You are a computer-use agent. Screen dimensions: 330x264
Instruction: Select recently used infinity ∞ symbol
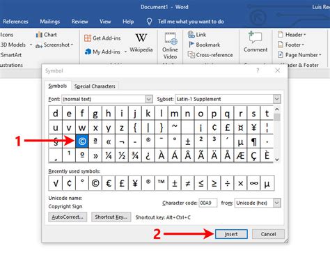click(x=253, y=183)
